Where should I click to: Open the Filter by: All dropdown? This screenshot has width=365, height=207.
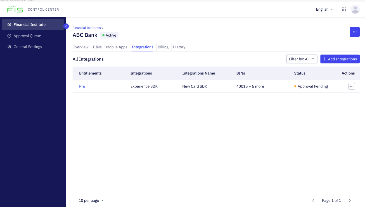302,59
